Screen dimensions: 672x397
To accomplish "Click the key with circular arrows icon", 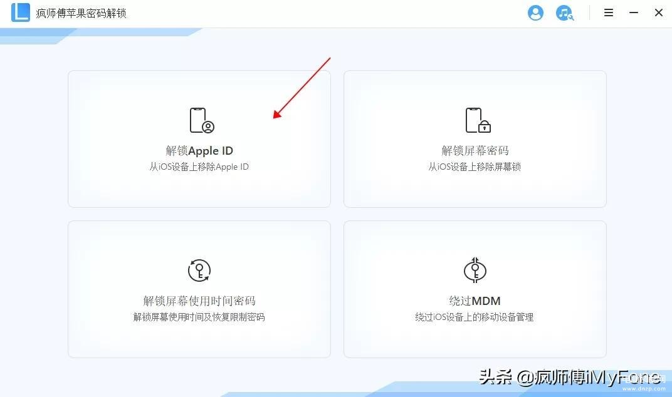I will click(x=199, y=271).
